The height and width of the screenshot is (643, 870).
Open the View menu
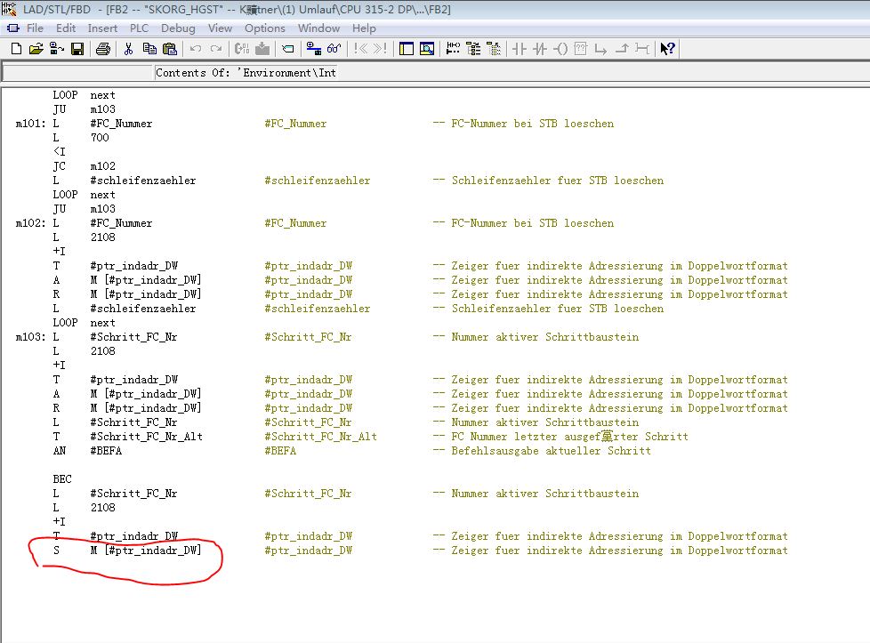pyautogui.click(x=220, y=28)
